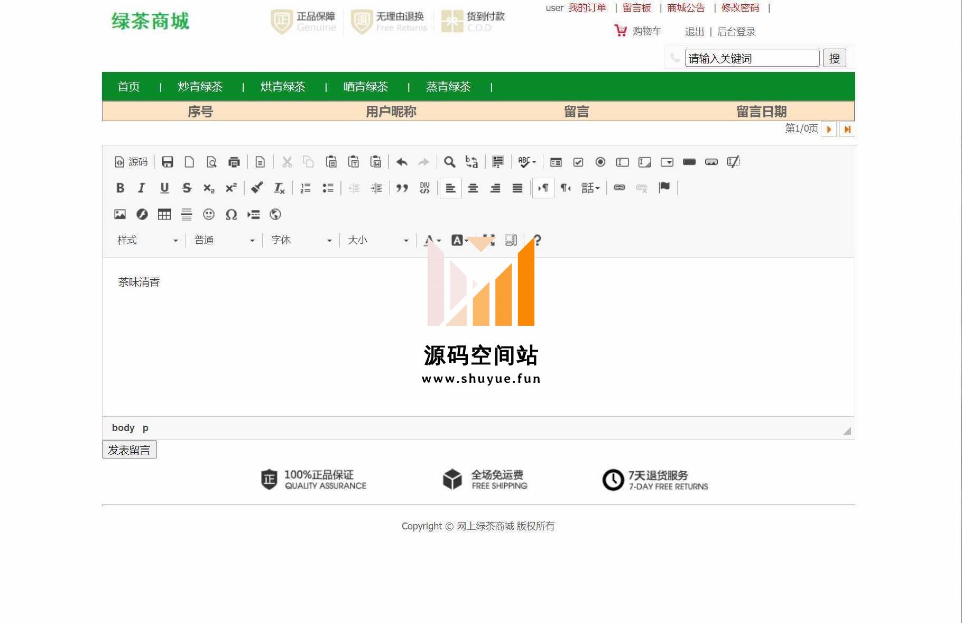Open the background color picker
The height and width of the screenshot is (623, 962).
(x=460, y=240)
